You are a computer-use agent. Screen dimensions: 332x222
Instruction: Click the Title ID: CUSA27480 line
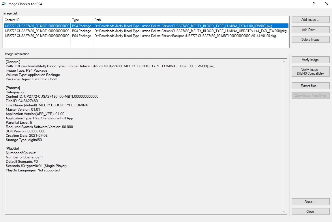(x=22, y=101)
